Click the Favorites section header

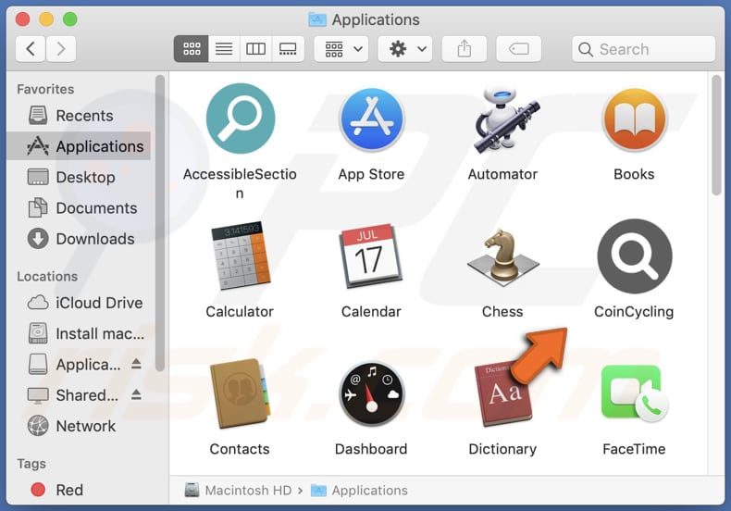(x=45, y=89)
